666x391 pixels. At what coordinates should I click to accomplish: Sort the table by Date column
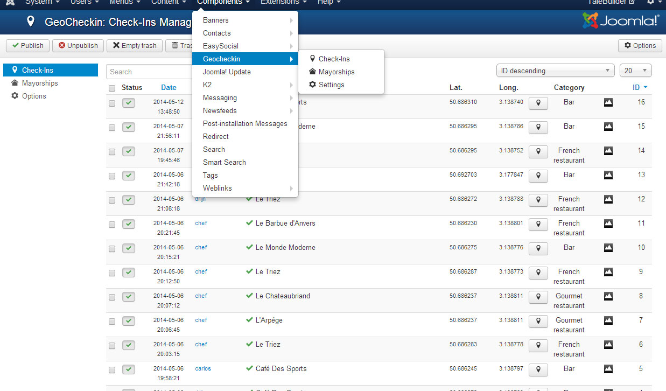coord(169,88)
